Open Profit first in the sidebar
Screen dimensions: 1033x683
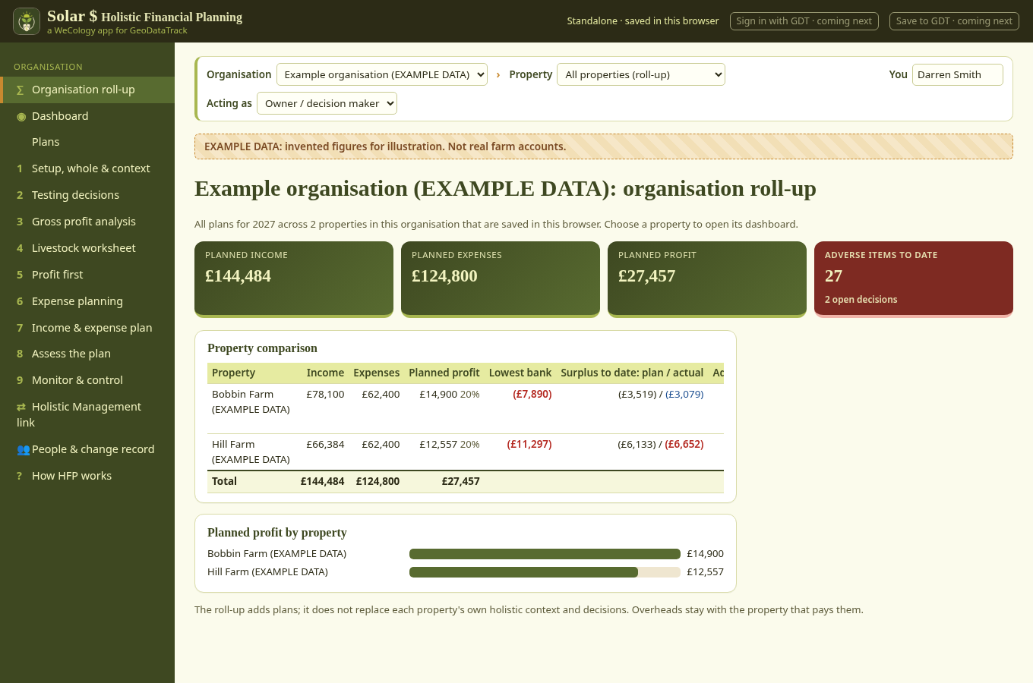[x=87, y=275]
